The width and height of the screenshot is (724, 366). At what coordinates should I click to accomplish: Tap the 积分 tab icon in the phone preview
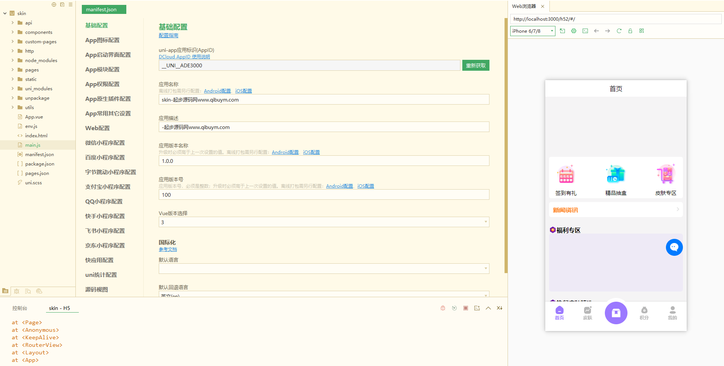point(644,310)
